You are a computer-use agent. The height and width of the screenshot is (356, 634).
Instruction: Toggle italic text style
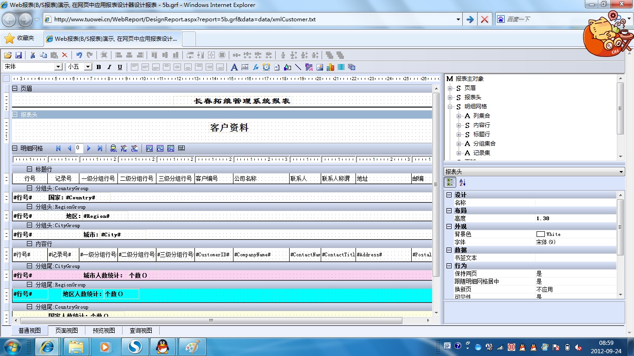tap(110, 67)
